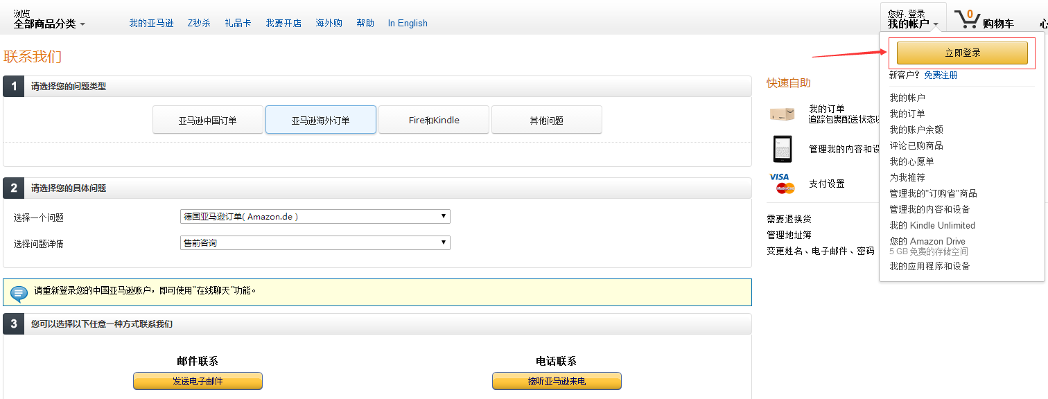
Task: Open the shopping cart icon
Action: pos(967,19)
